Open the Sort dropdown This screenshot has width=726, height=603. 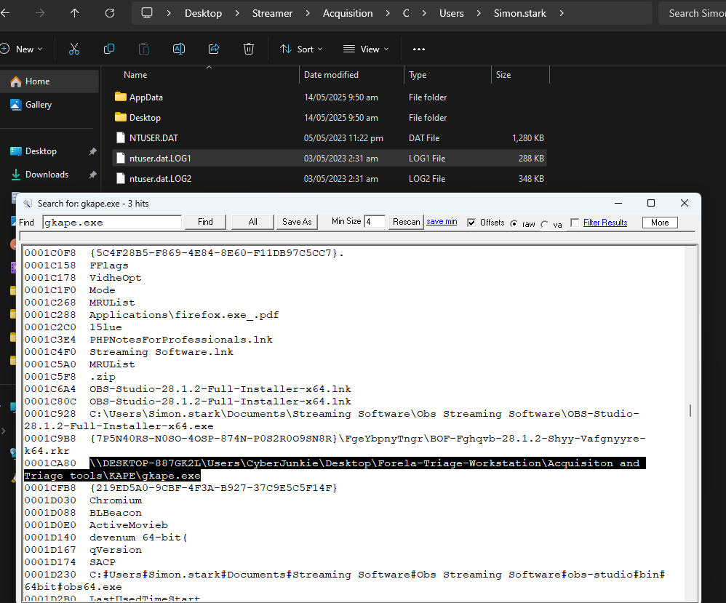click(x=301, y=49)
